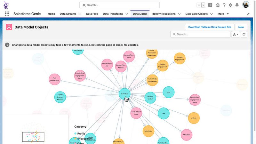Expand the Data Transforms tab chevron

tap(127, 14)
